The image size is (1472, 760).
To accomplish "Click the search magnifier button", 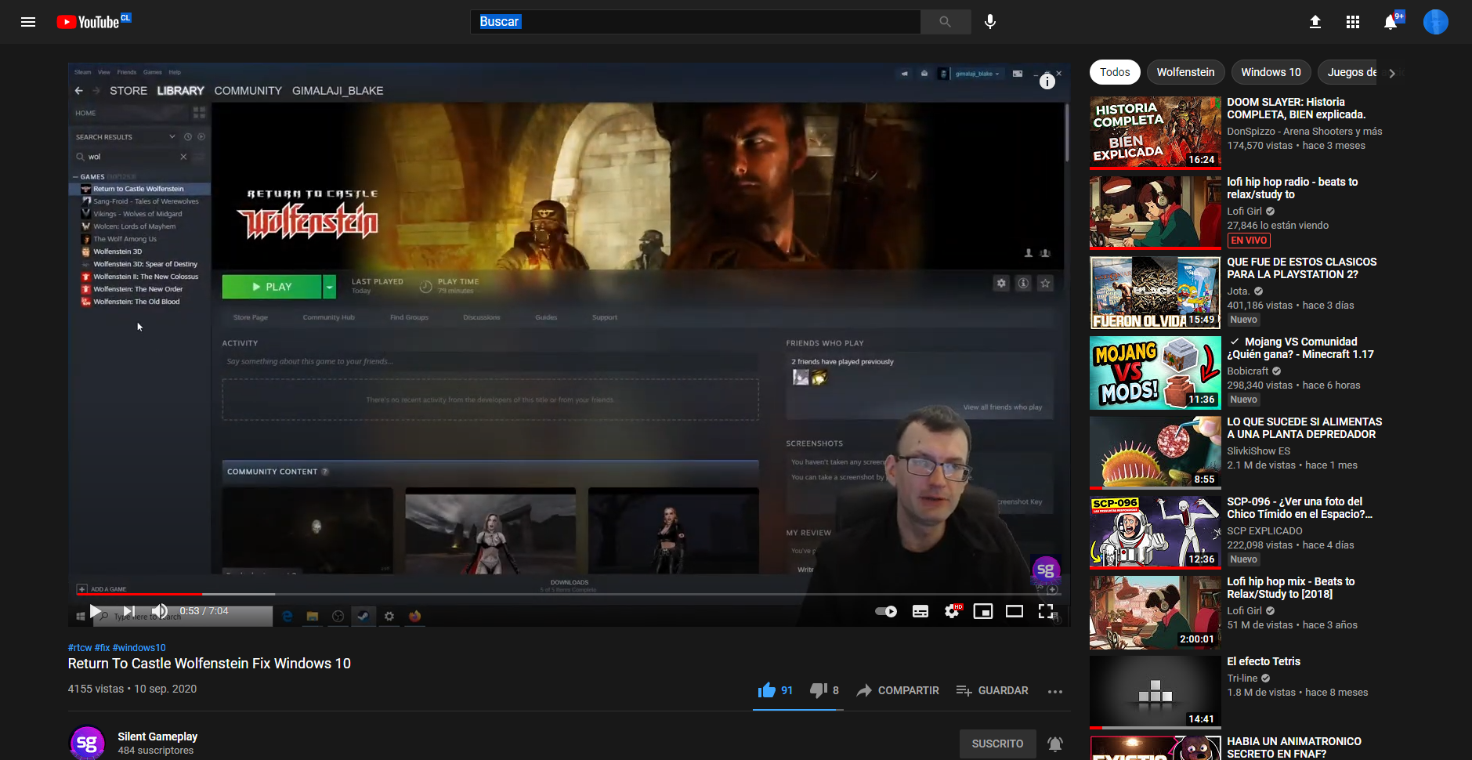I will click(946, 22).
